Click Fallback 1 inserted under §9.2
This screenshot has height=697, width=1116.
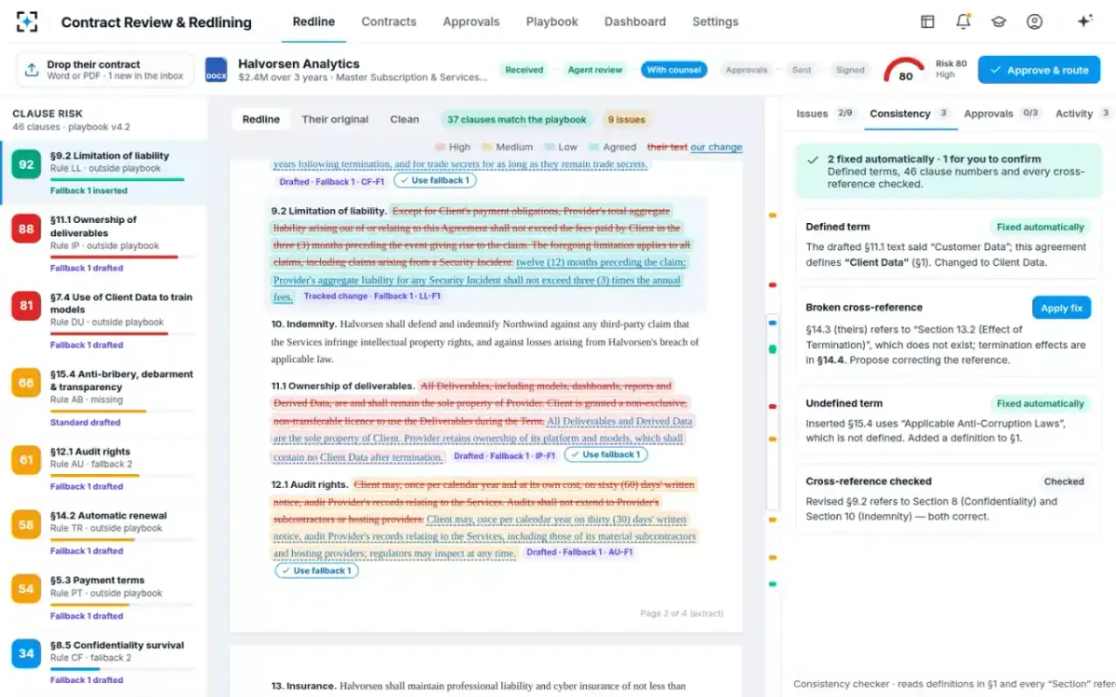click(88, 191)
